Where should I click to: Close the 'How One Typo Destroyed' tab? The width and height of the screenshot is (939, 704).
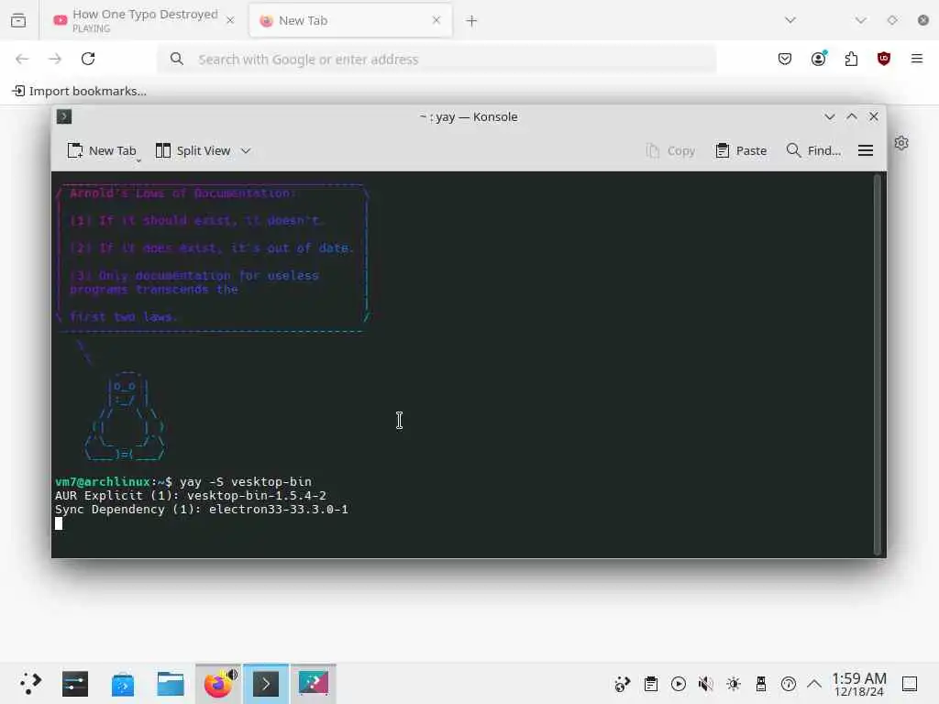point(230,20)
